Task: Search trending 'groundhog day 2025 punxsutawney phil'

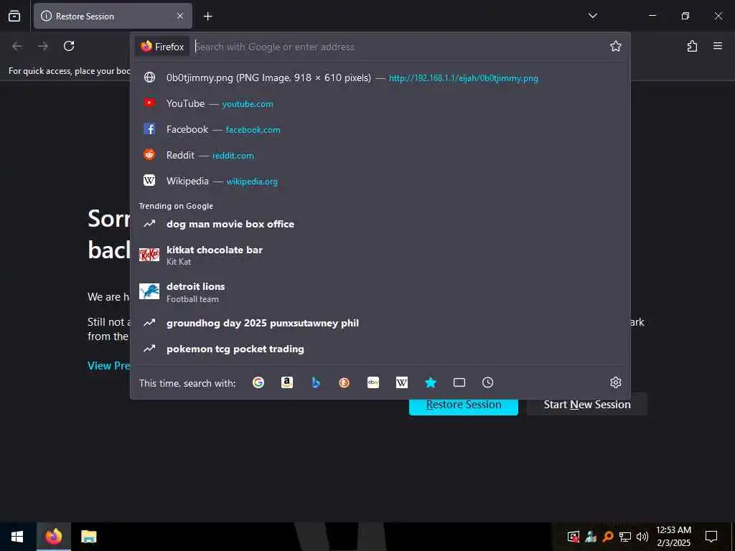Action: (x=380, y=323)
